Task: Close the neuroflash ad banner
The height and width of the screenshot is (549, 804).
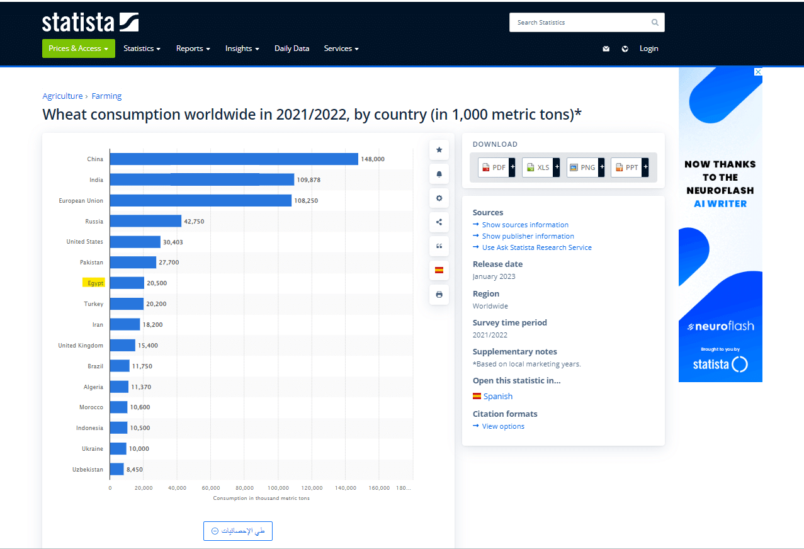Action: (758, 72)
